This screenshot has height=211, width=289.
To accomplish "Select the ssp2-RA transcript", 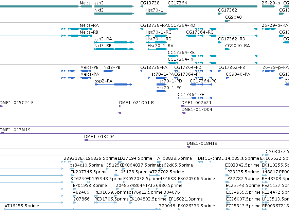I will [x=103, y=39].
